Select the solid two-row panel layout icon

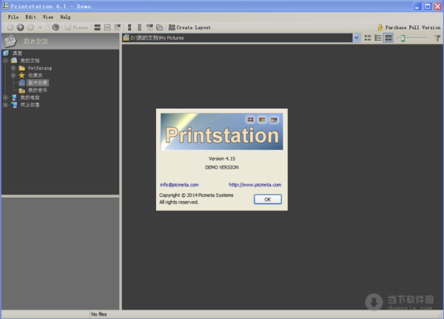point(98,27)
